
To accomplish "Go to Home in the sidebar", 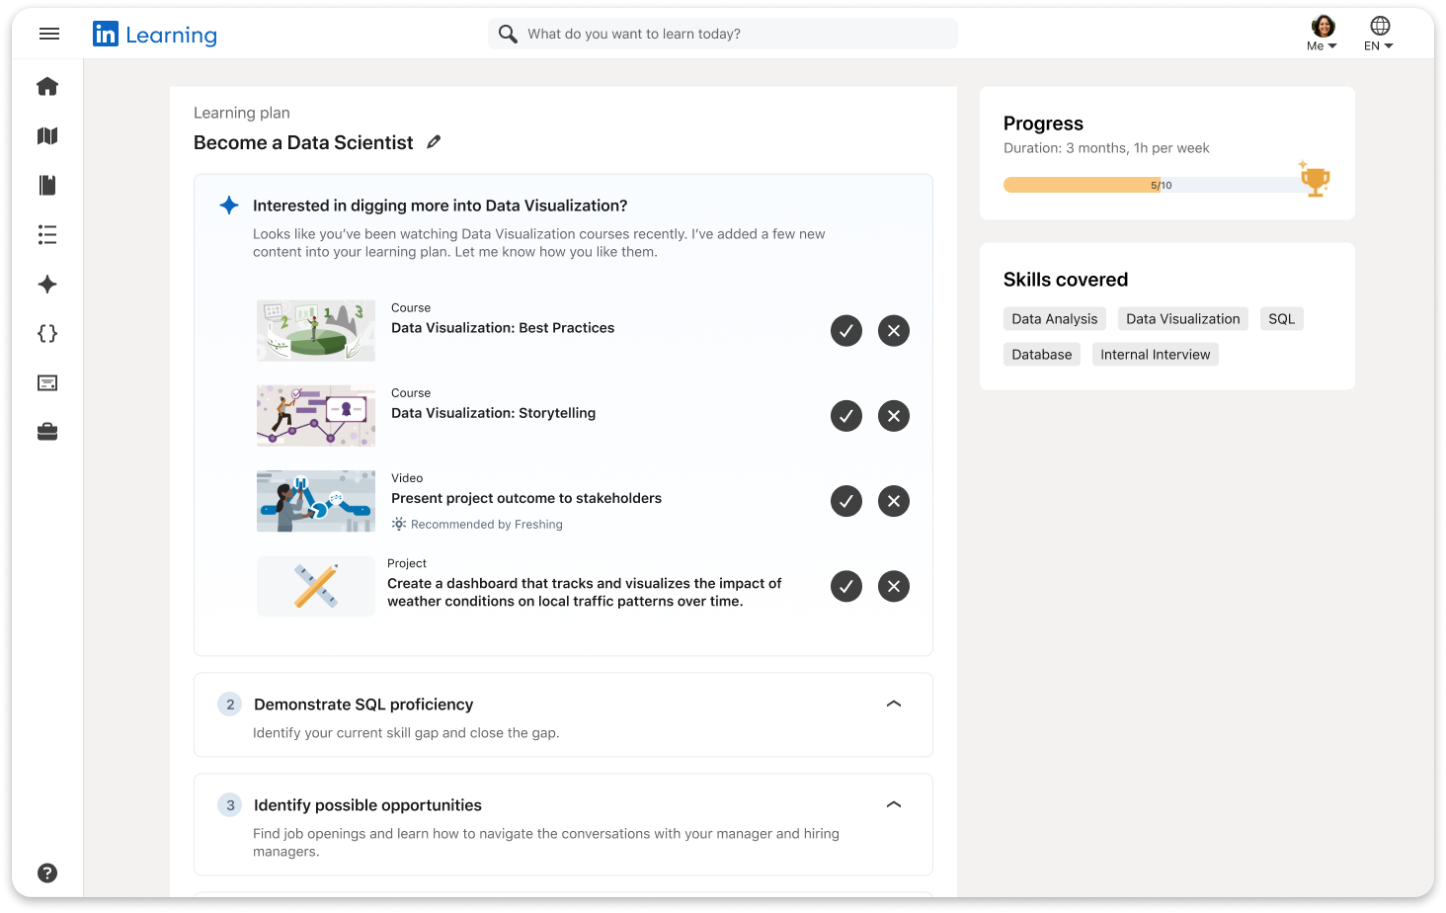I will click(47, 87).
